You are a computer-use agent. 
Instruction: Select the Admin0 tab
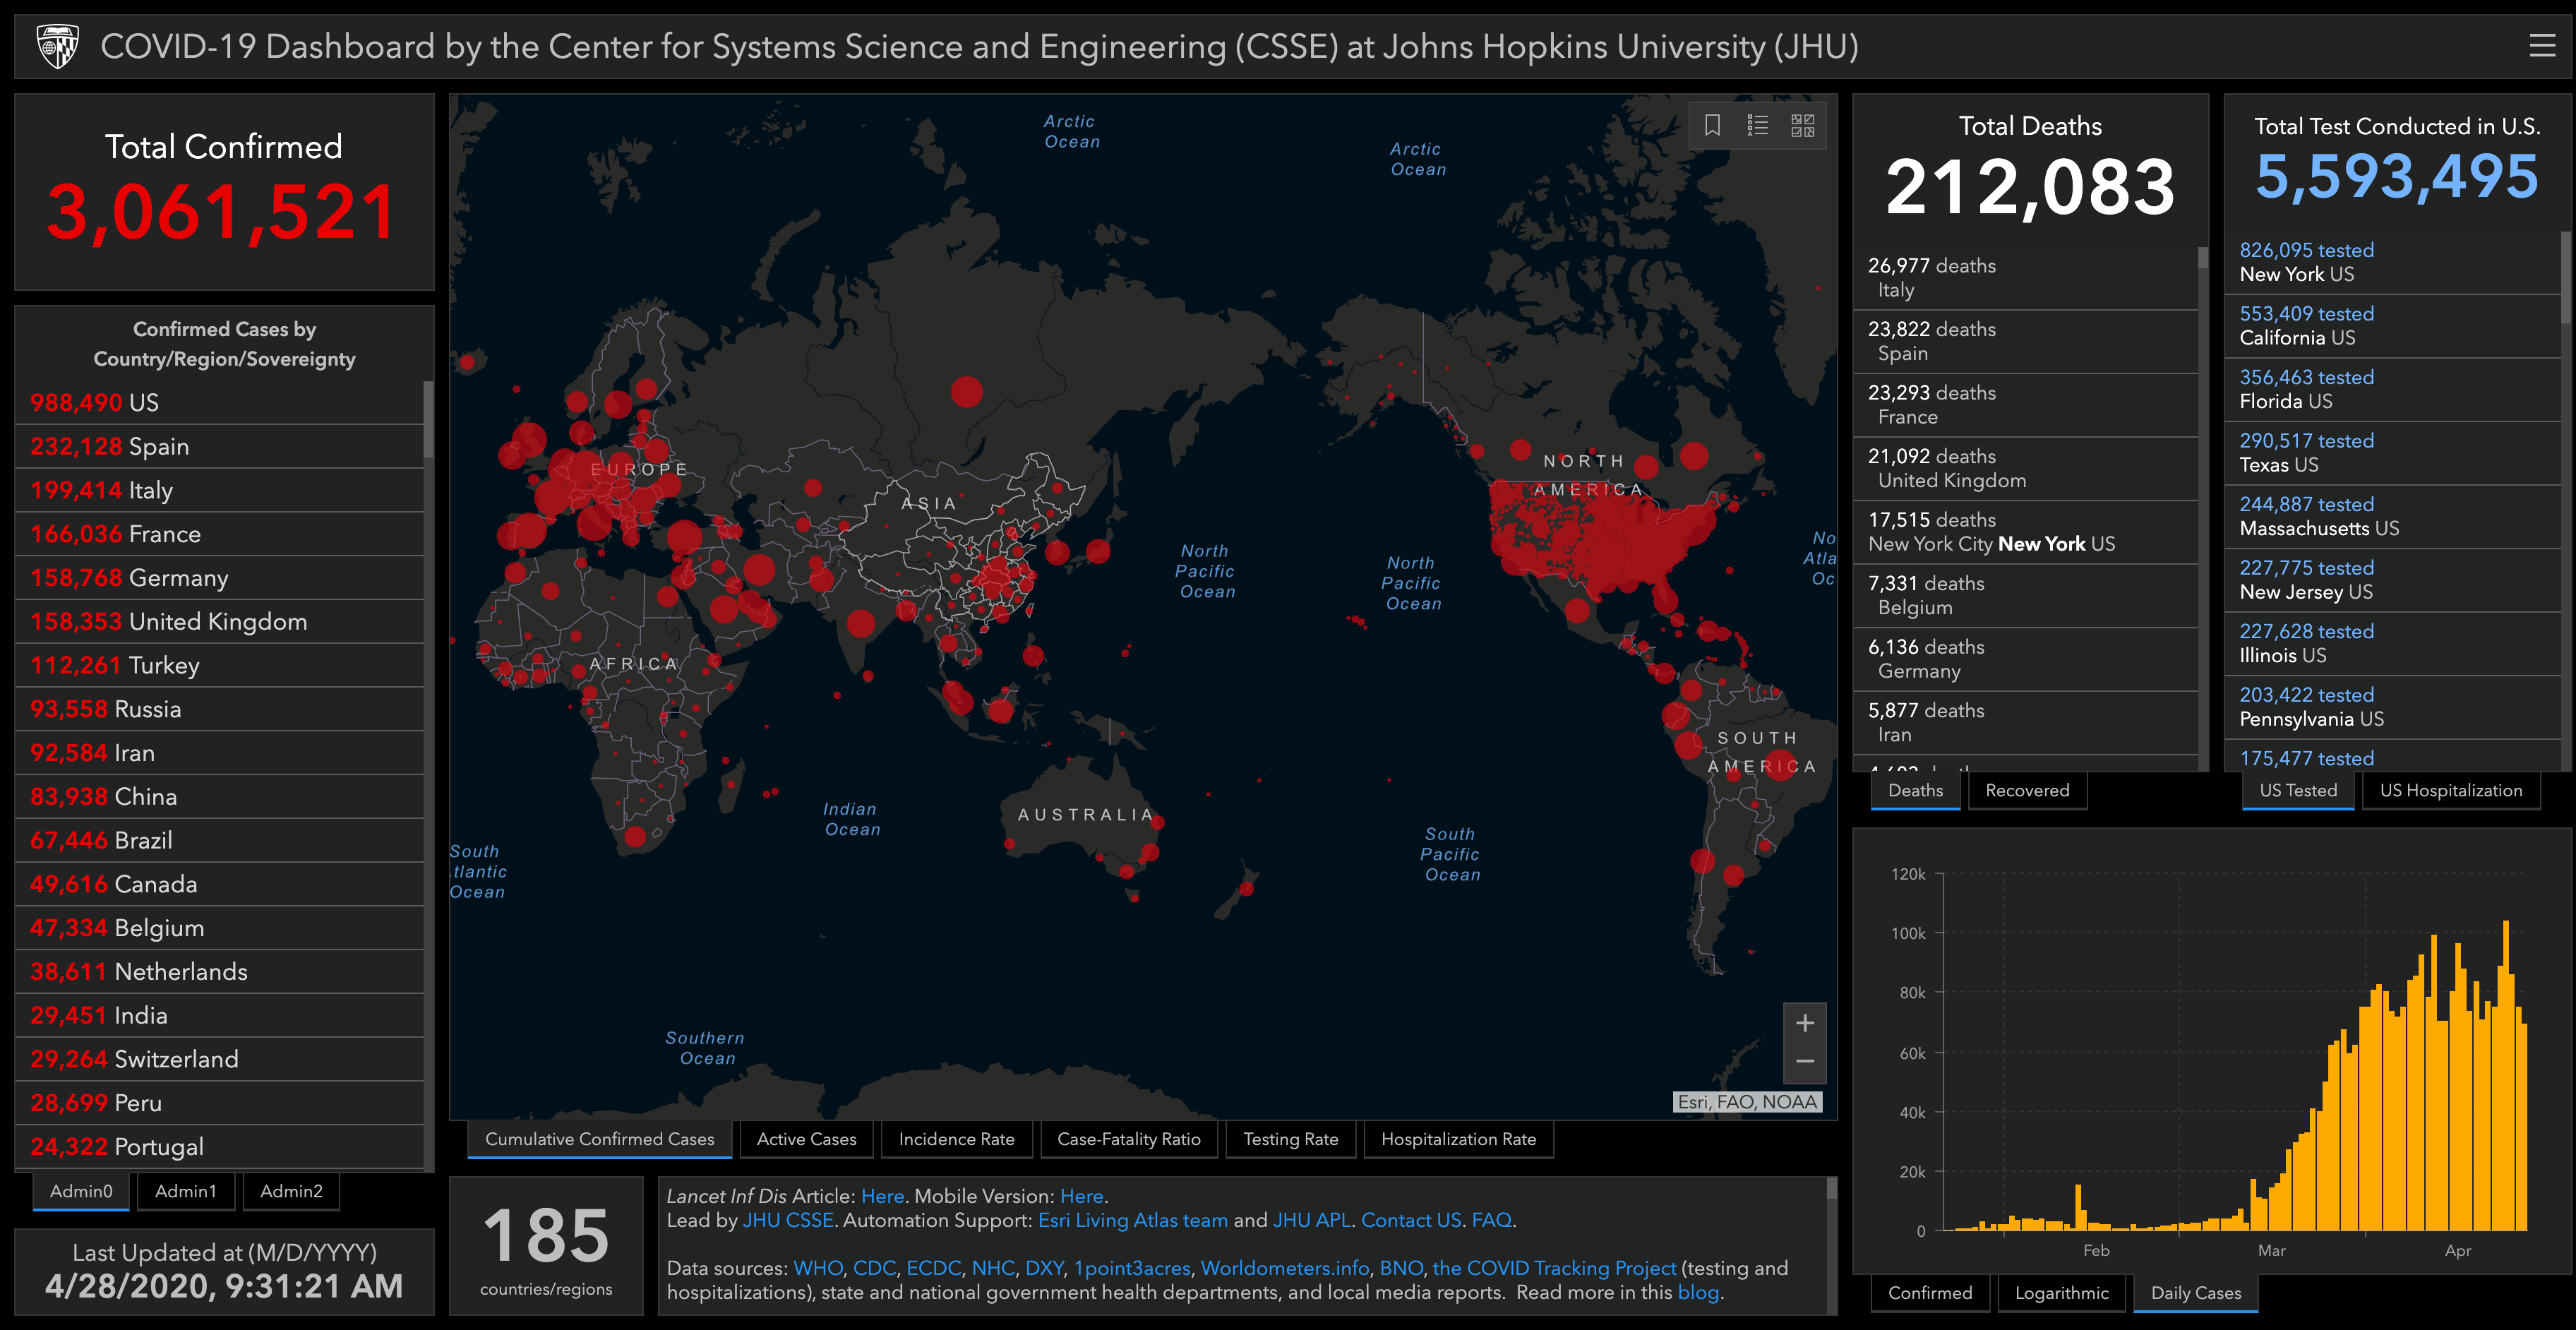coord(81,1191)
